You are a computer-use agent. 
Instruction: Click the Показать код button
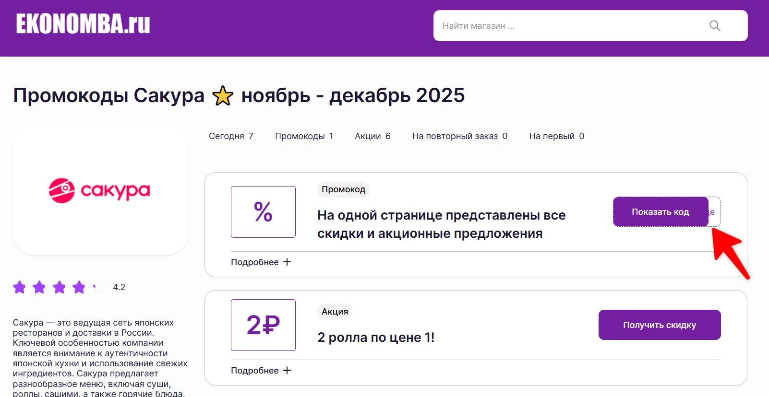click(x=661, y=211)
